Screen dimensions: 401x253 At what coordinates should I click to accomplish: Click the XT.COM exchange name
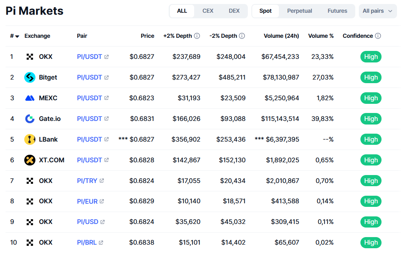[x=51, y=160]
